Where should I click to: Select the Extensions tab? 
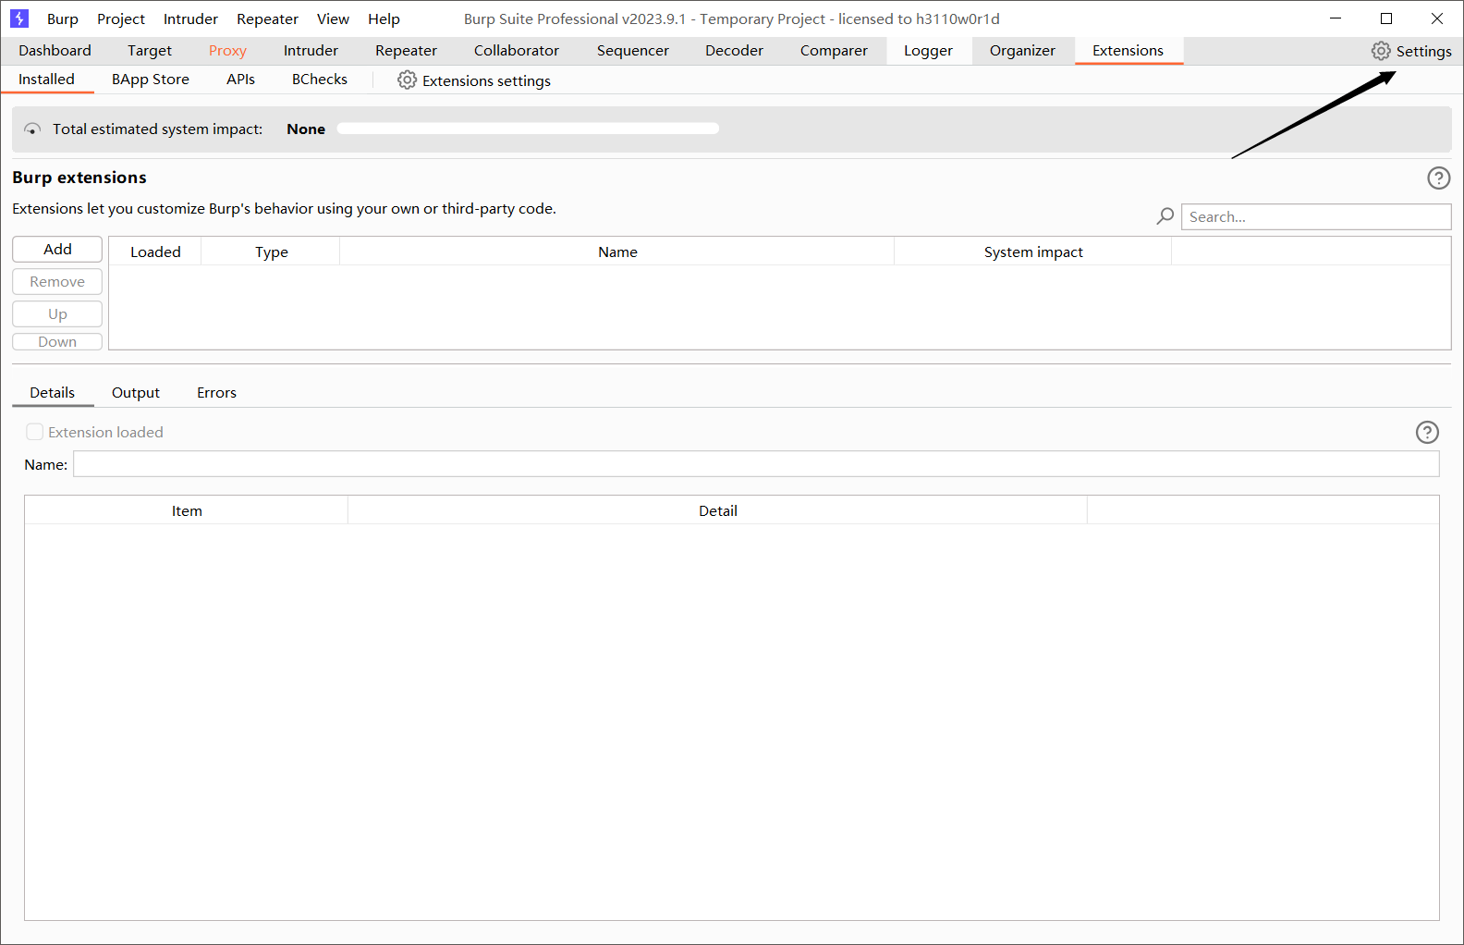pyautogui.click(x=1128, y=51)
